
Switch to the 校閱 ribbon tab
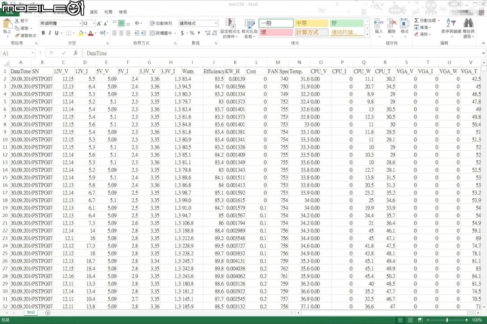click(x=108, y=11)
